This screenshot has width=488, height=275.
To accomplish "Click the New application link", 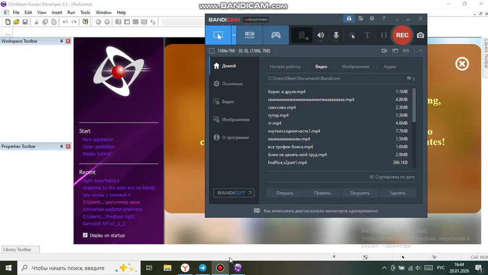I will pos(98,140).
